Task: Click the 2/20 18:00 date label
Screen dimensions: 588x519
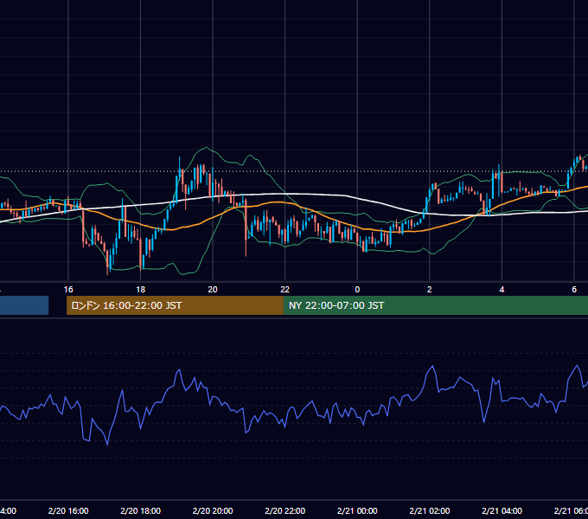Action: pos(141,510)
